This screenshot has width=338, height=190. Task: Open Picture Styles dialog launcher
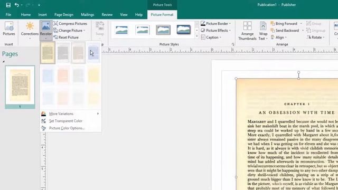point(233,44)
